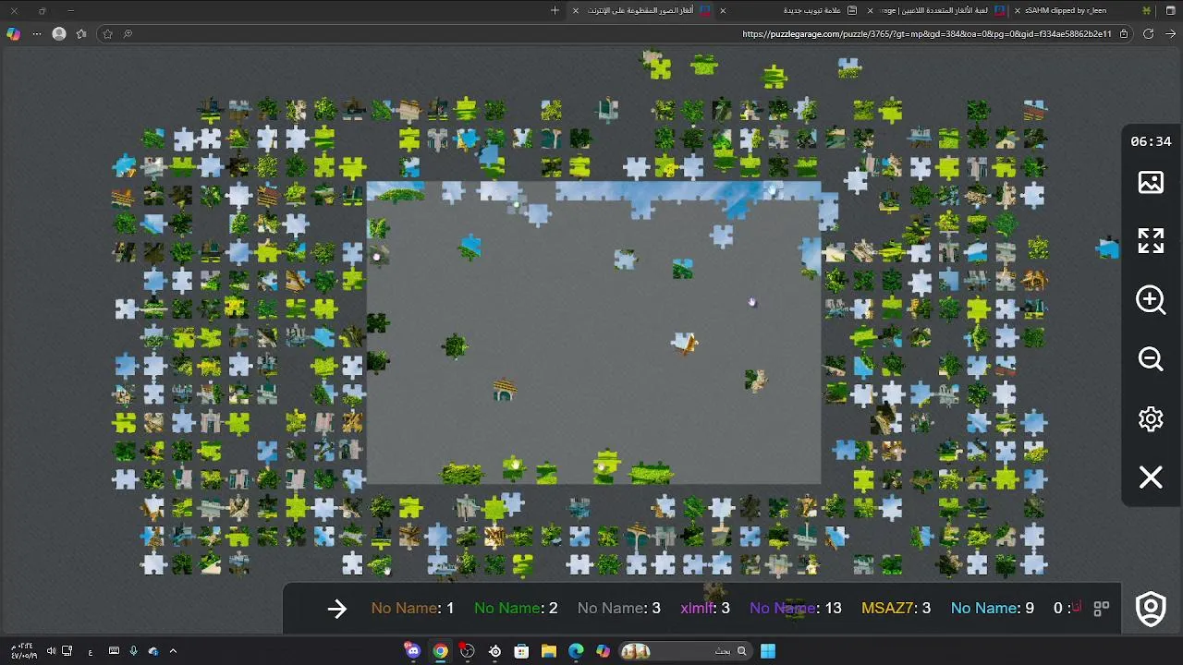This screenshot has width=1183, height=665.
Task: Go forward with browser arrow
Action: [1170, 34]
